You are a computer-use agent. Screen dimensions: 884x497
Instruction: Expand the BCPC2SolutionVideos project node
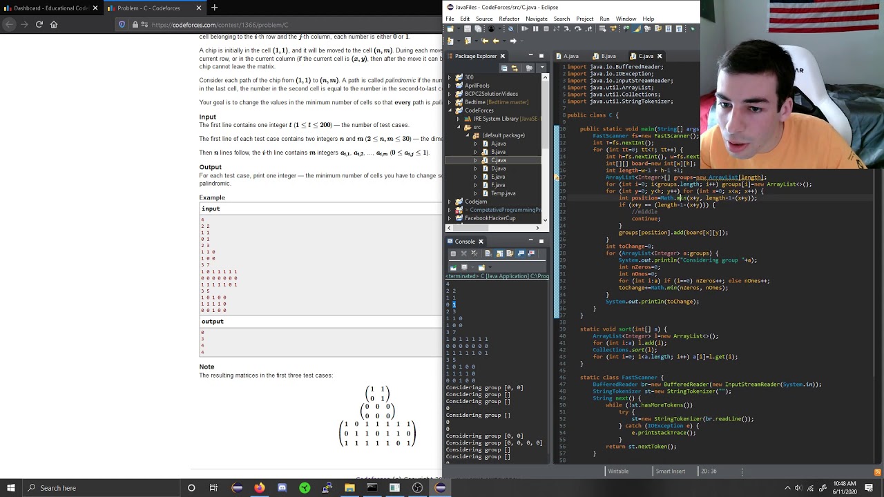click(x=450, y=94)
